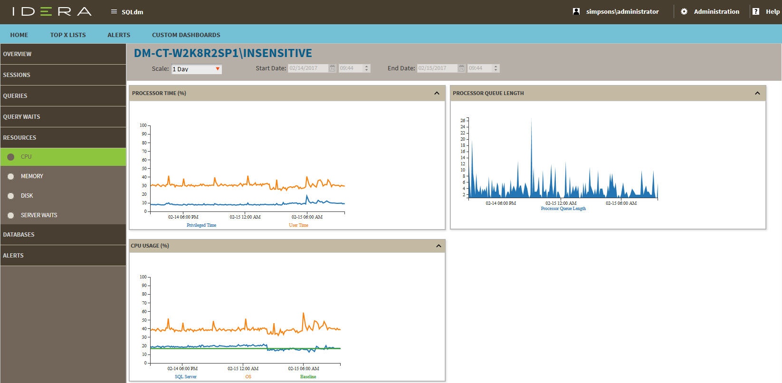Viewport: 782px width, 383px height.
Task: Go to the Query Waits section
Action: [x=21, y=117]
